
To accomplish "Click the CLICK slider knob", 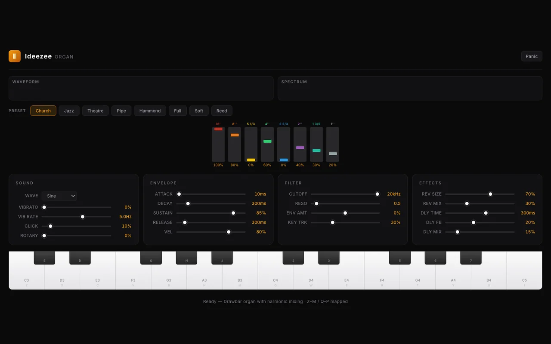I will 50,226.
